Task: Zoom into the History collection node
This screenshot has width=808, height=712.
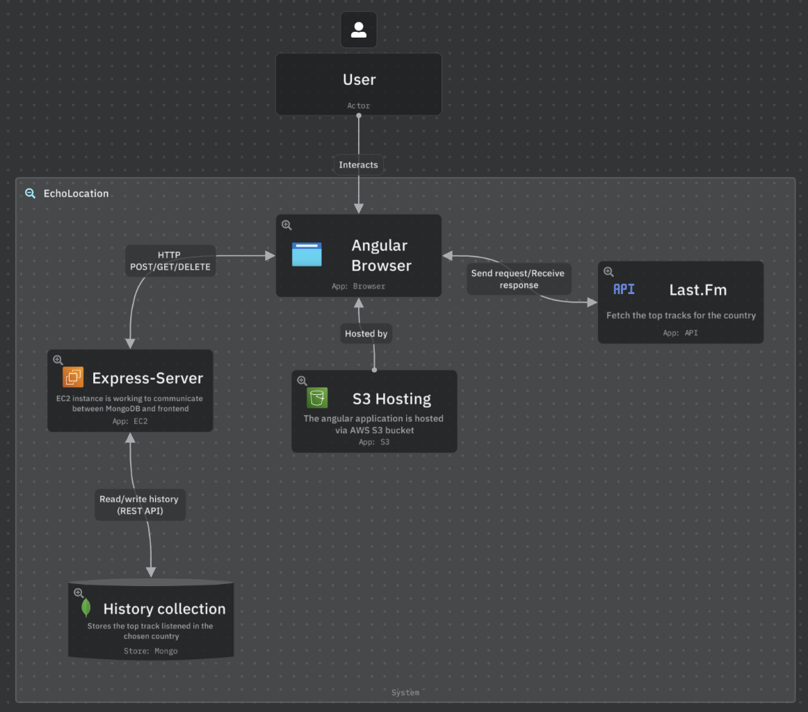Action: coord(79,593)
